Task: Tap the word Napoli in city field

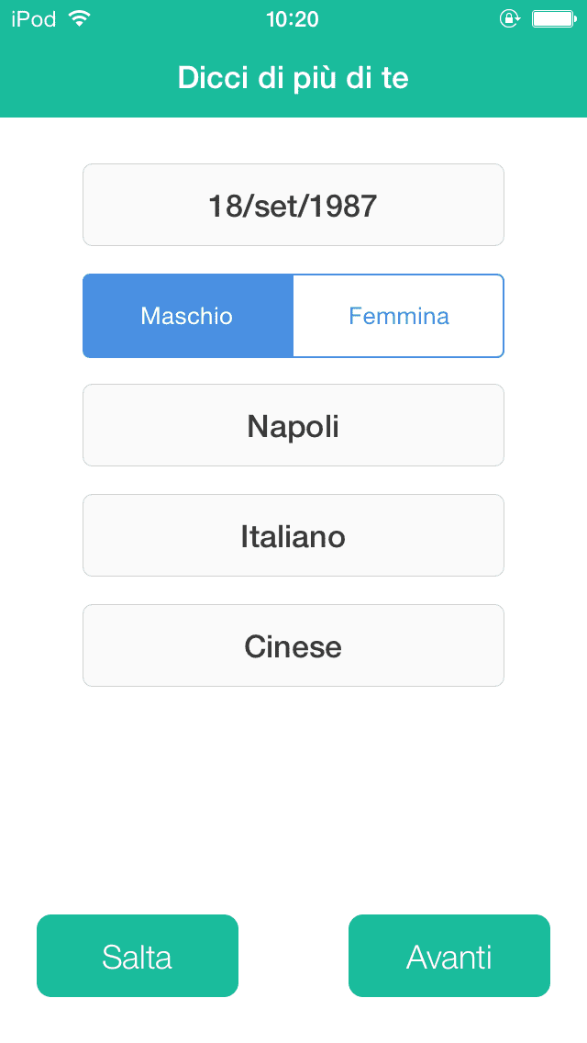Action: tap(293, 426)
